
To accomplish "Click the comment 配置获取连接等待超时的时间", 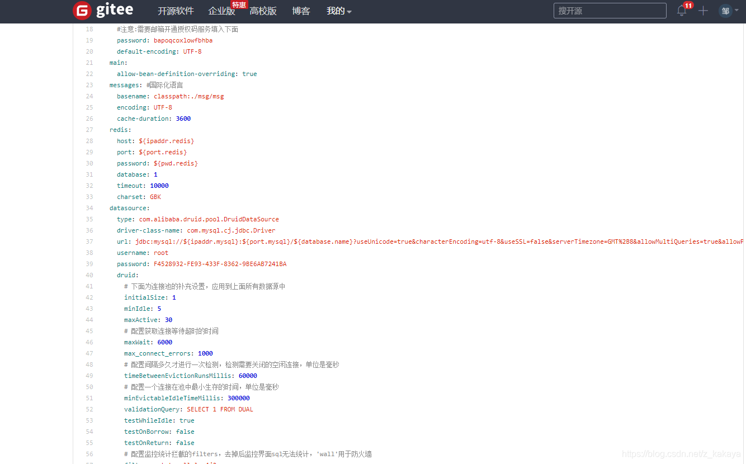I will point(171,331).
